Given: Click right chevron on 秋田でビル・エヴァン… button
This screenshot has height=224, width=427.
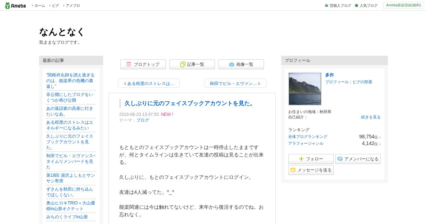Looking at the screenshot, I should pyautogui.click(x=259, y=84).
